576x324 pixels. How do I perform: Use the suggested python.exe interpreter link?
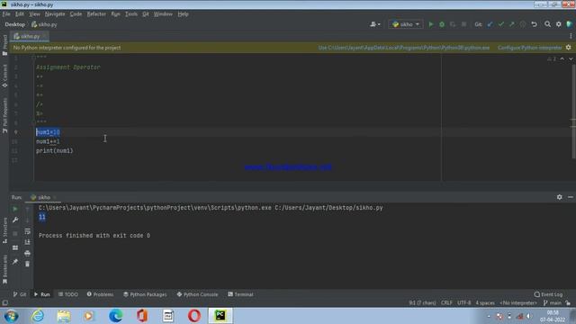[404, 48]
